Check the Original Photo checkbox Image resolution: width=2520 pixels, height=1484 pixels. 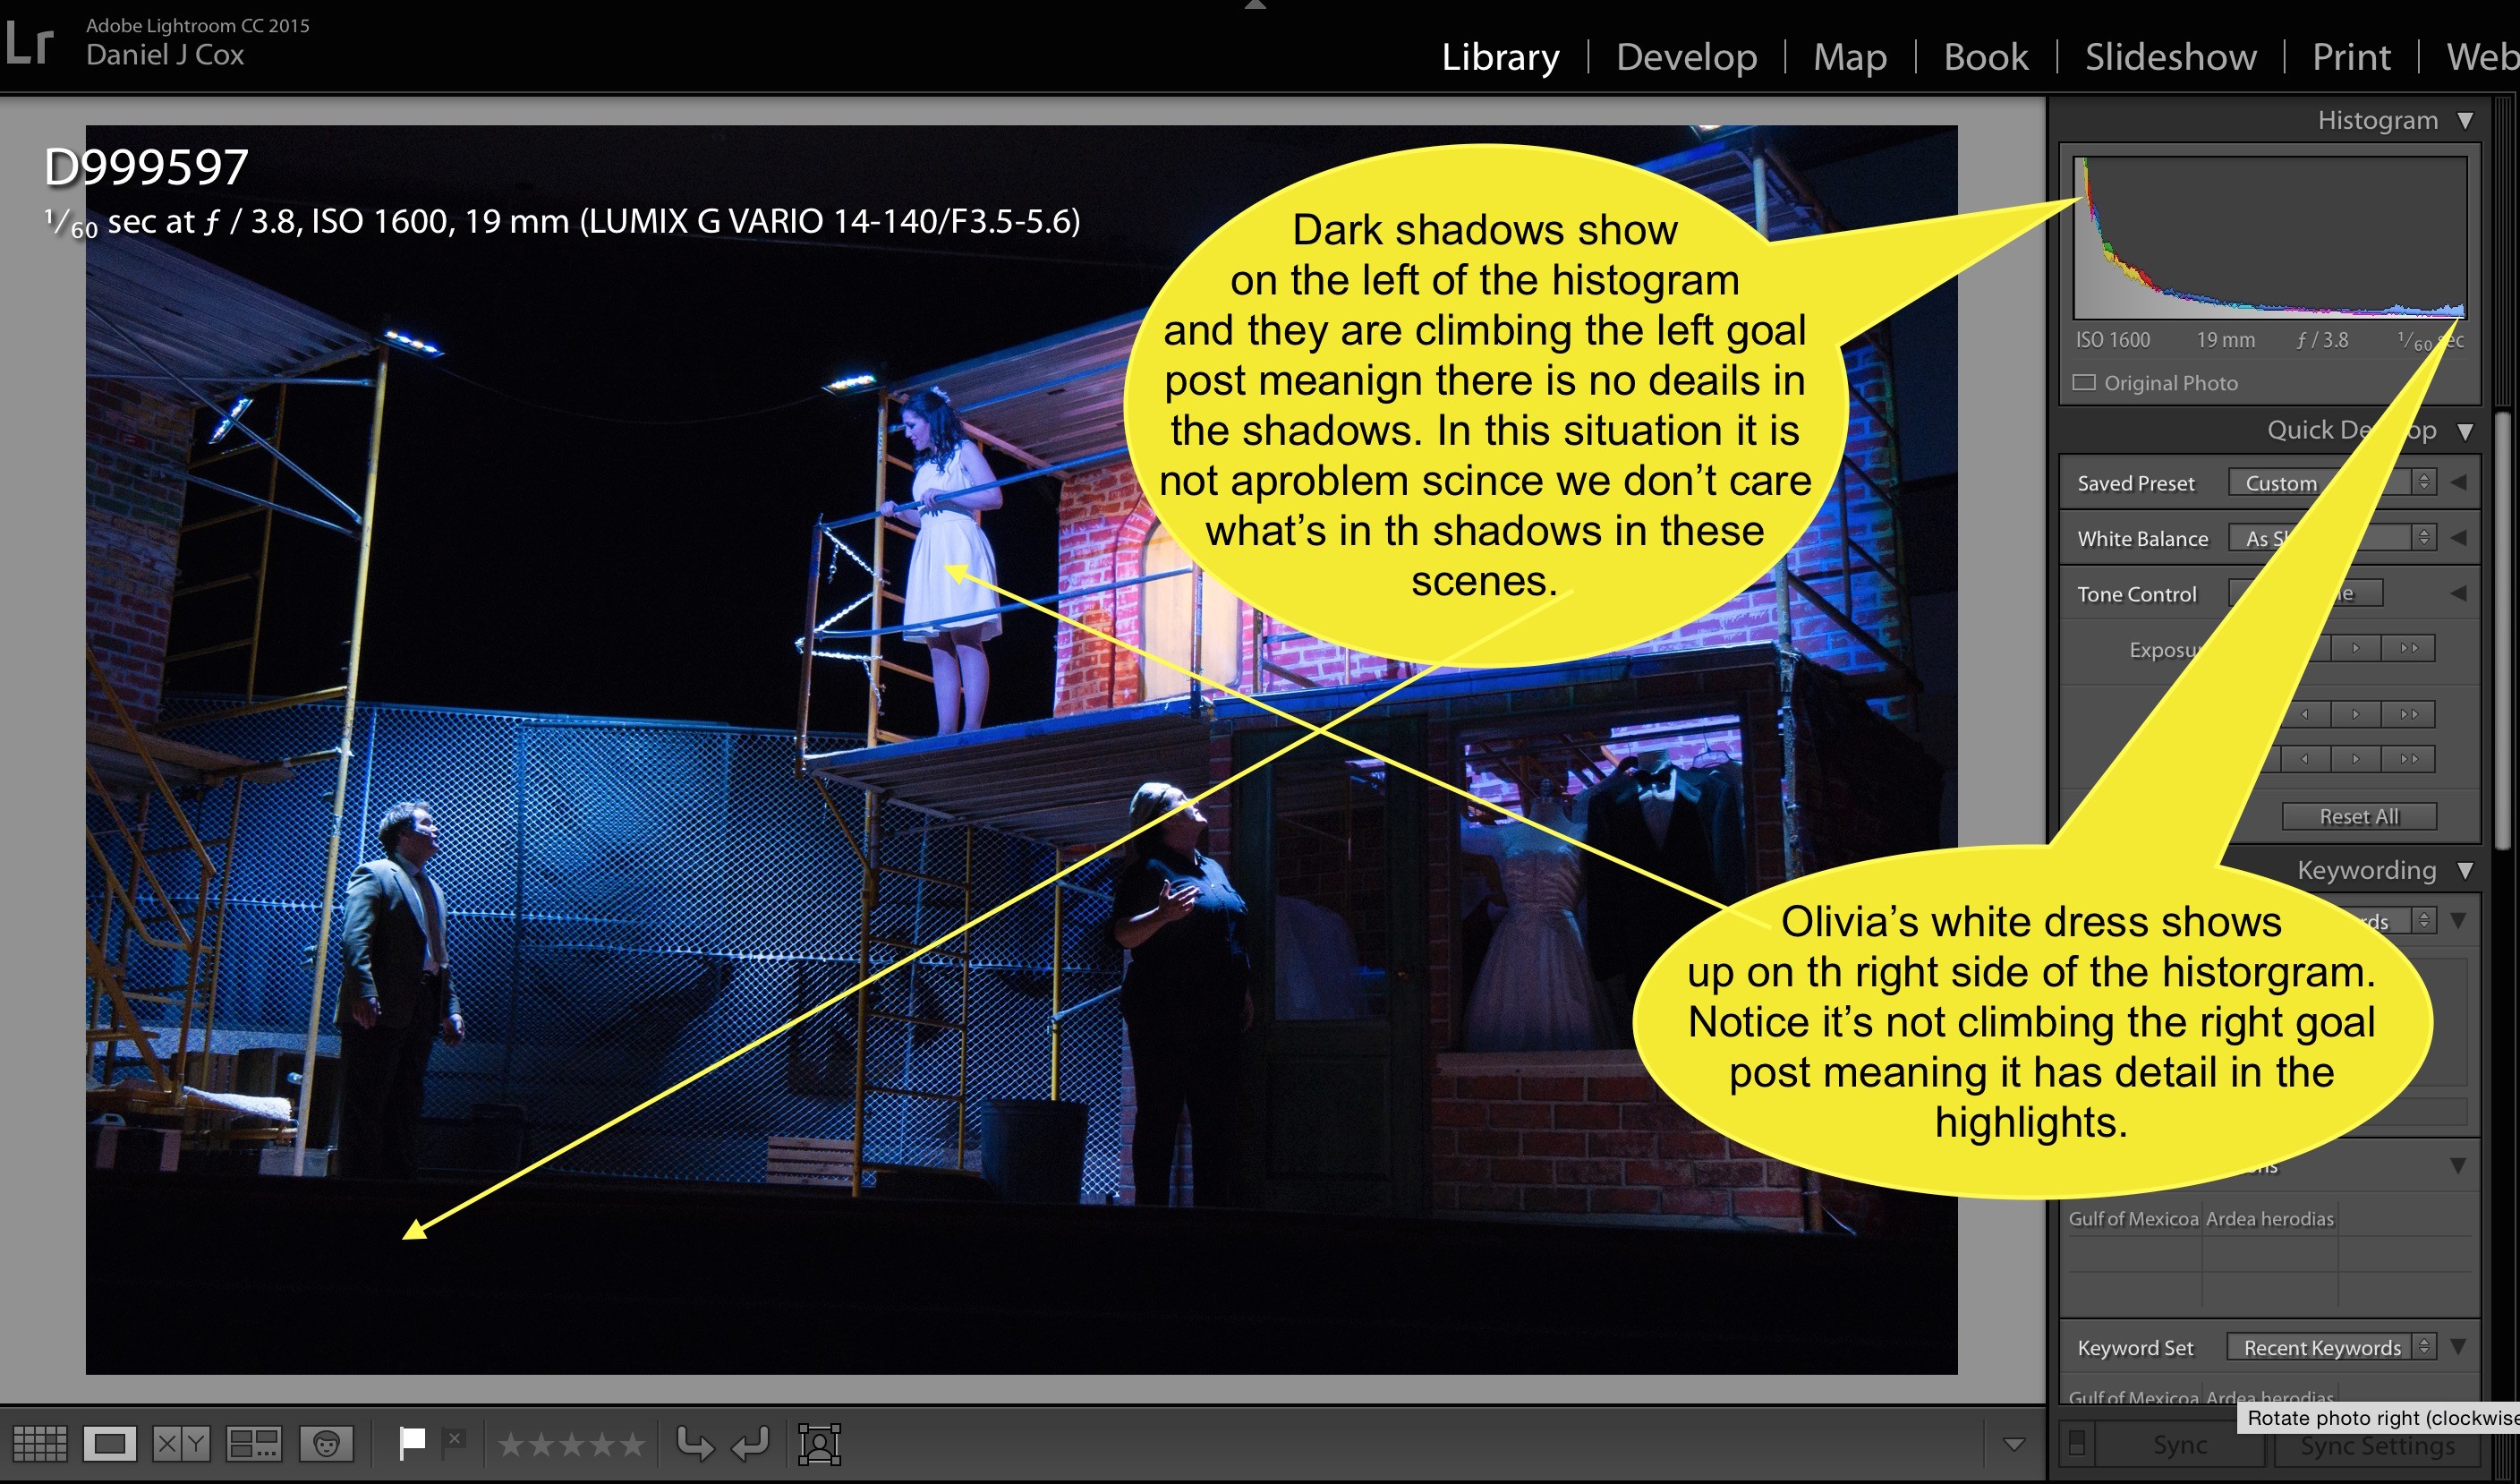(x=2084, y=382)
